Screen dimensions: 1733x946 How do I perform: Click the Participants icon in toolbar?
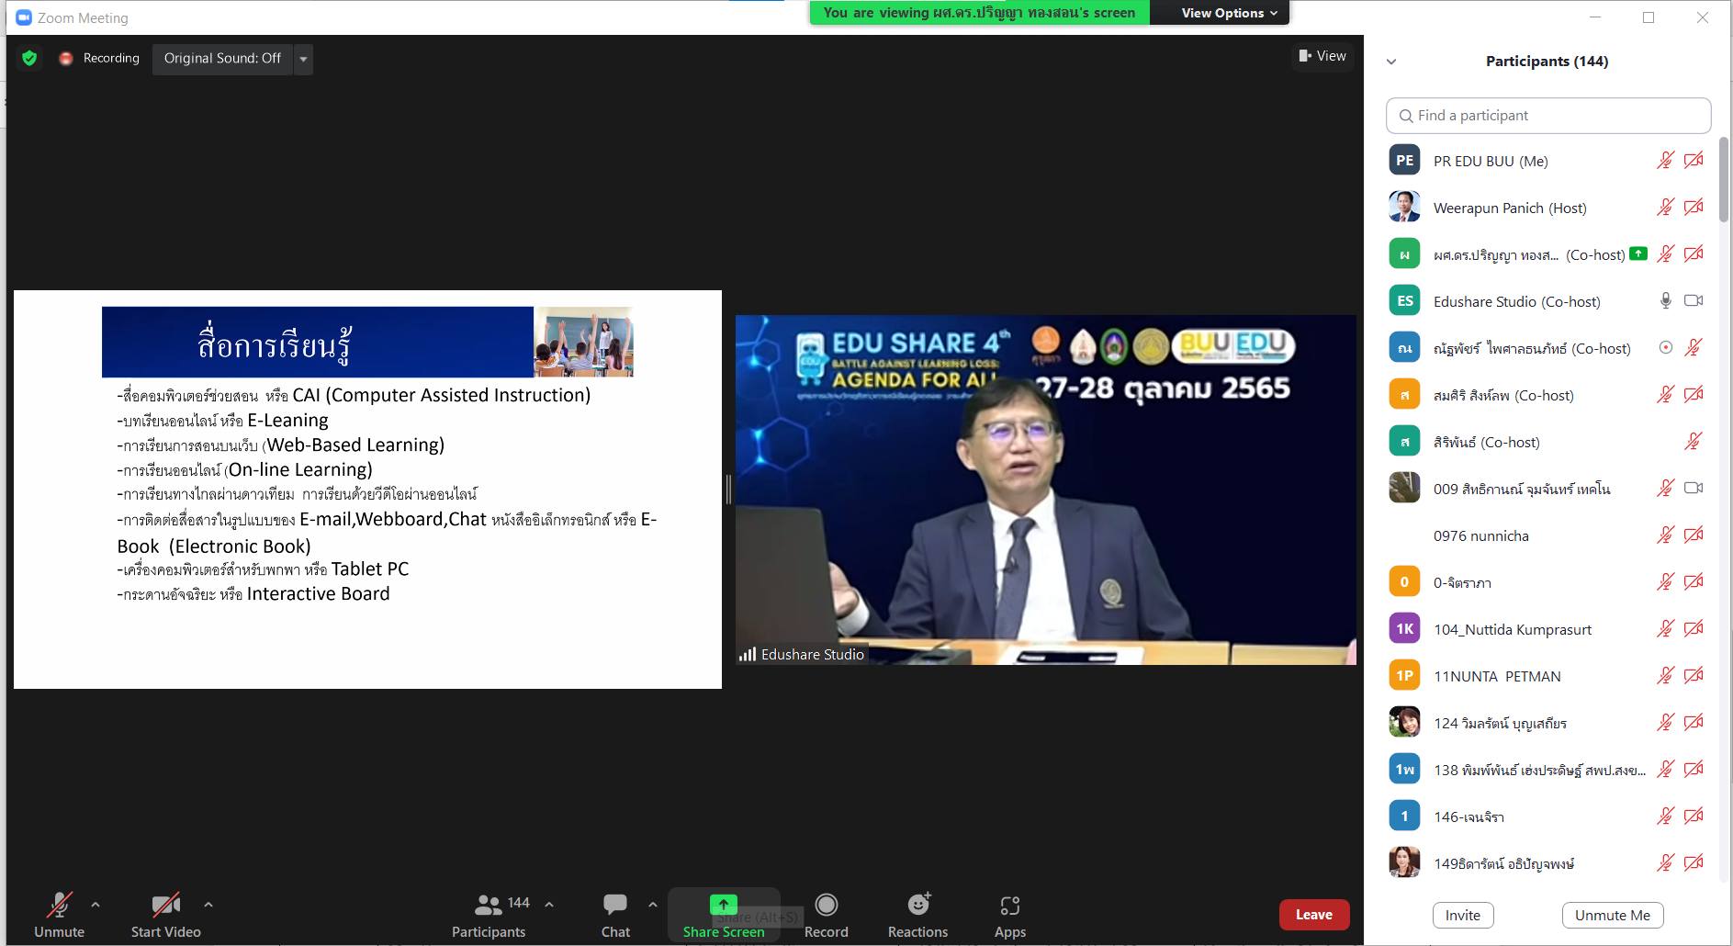tap(488, 906)
